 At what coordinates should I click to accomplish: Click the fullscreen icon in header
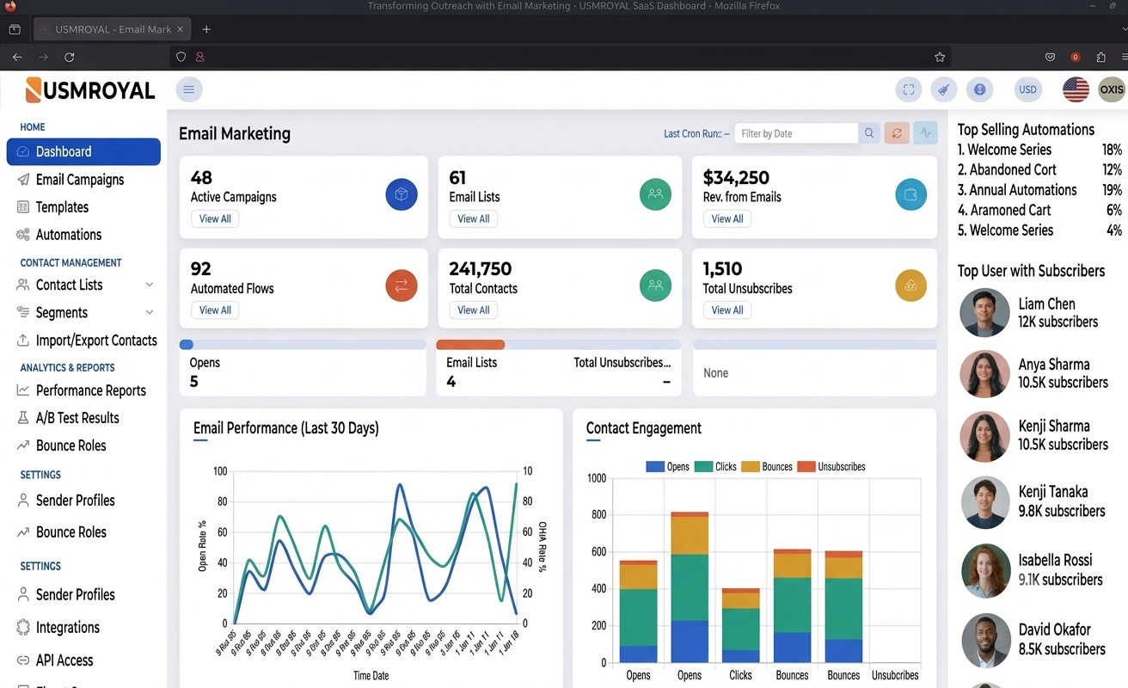[909, 89]
